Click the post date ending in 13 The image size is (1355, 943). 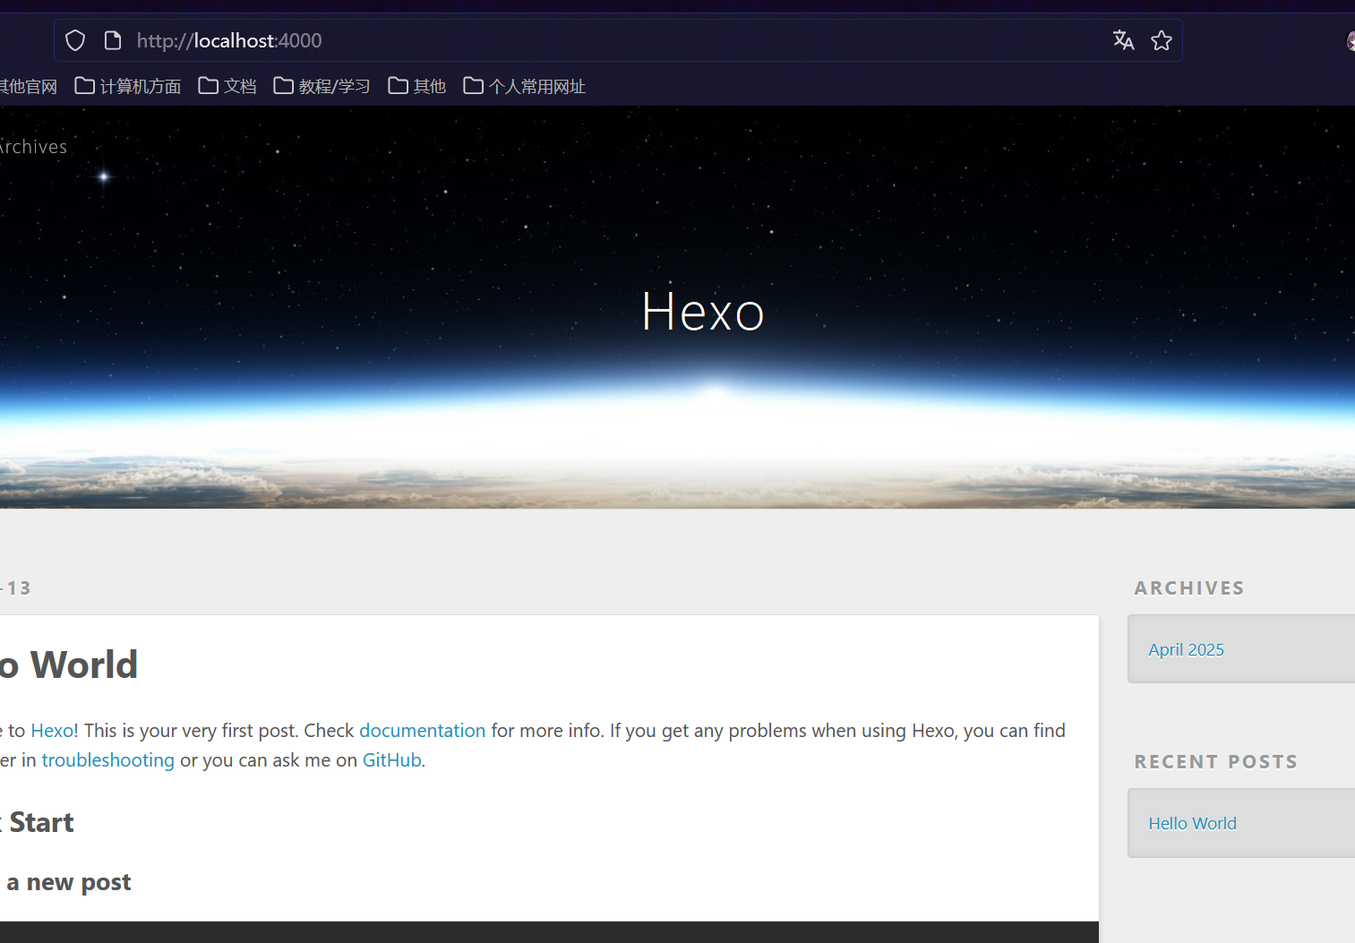[x=15, y=587]
